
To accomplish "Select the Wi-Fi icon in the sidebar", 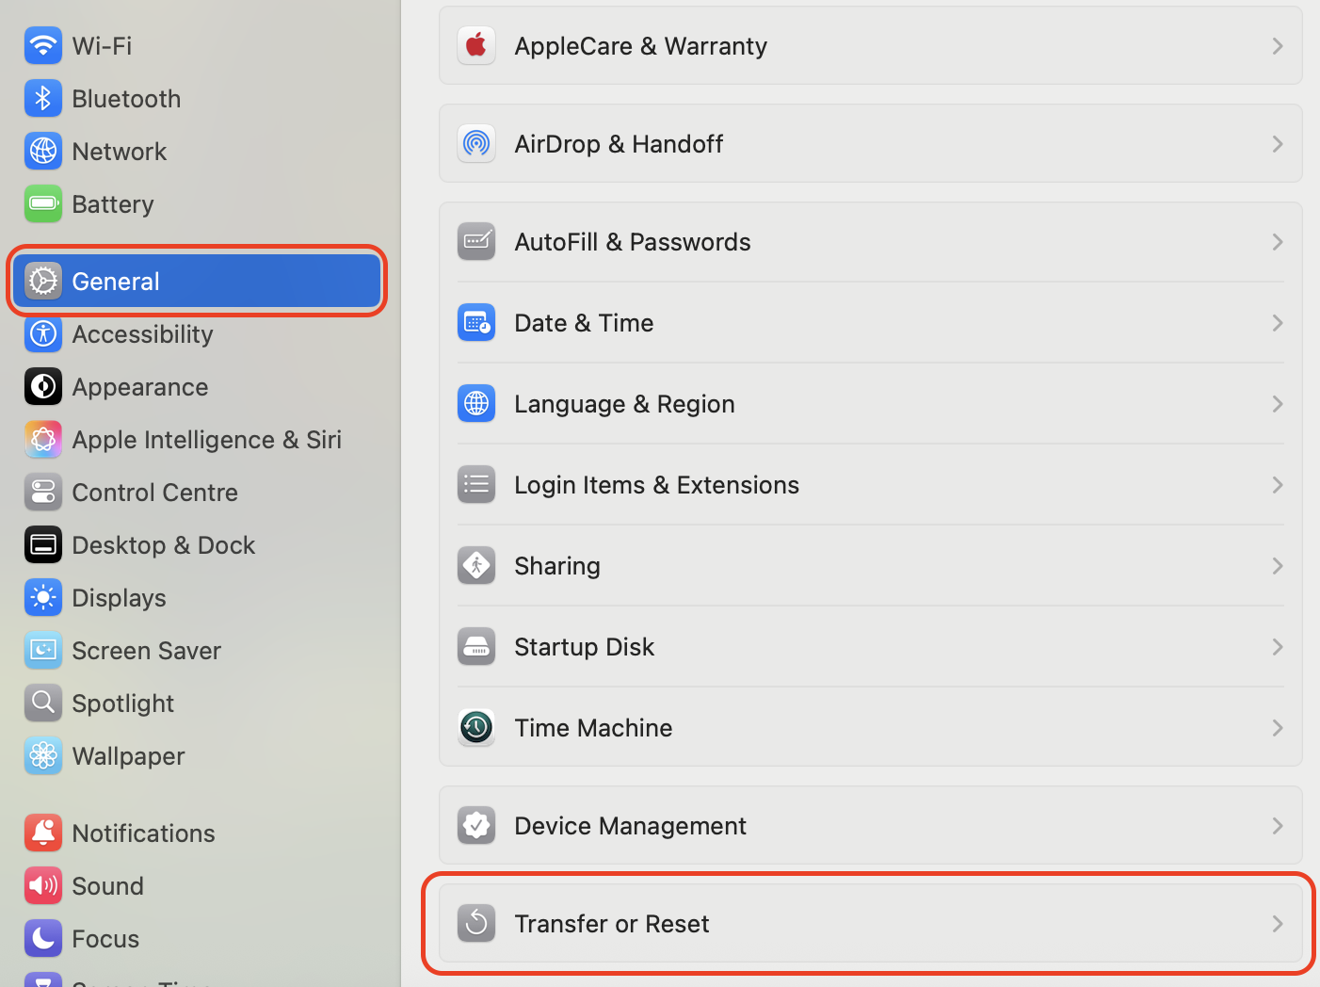I will [43, 45].
